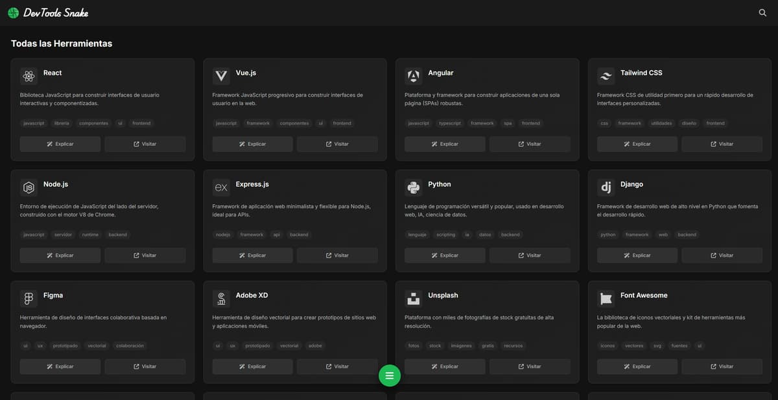Image resolution: width=778 pixels, height=400 pixels.
Task: Select the 'api' tag on Express.js card
Action: click(276, 235)
